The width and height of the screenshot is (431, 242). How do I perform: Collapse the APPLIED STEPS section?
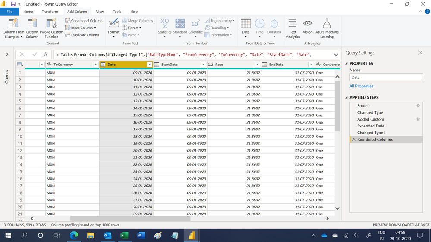(x=346, y=97)
